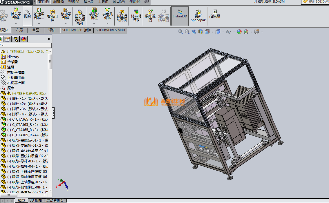
Task: Select 前视基准面 in the feature tree
Action: (16, 72)
